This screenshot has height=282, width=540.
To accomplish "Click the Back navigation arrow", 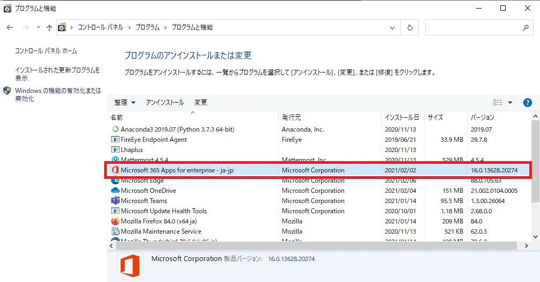I will (x=10, y=27).
